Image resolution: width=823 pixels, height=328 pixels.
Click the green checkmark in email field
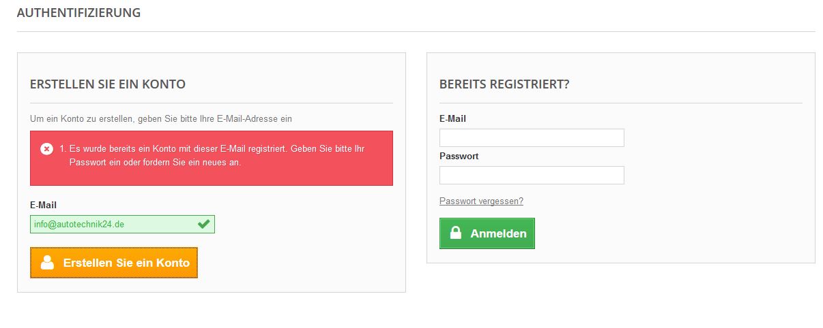203,224
